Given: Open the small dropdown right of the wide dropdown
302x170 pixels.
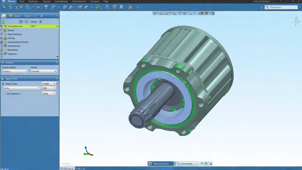Looking at the screenshot, I should pyautogui.click(x=49, y=88).
